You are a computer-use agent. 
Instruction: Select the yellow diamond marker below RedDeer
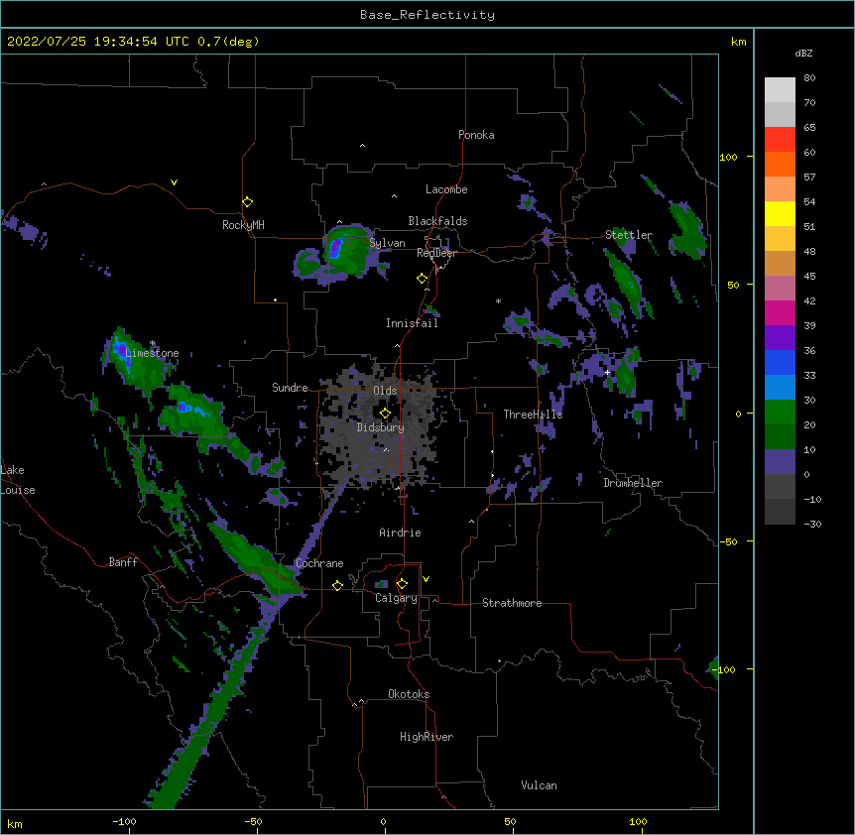(423, 279)
